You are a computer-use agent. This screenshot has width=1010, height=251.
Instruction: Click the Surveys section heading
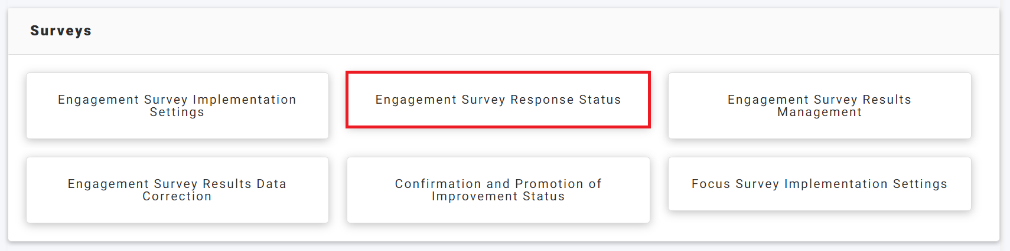pos(61,31)
